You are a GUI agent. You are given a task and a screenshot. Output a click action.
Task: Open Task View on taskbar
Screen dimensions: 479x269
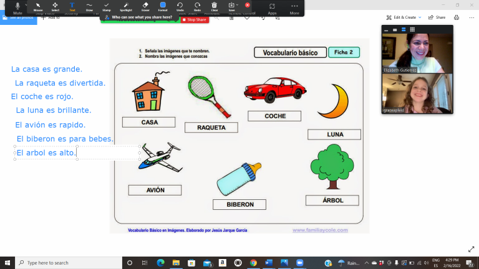pos(145,263)
